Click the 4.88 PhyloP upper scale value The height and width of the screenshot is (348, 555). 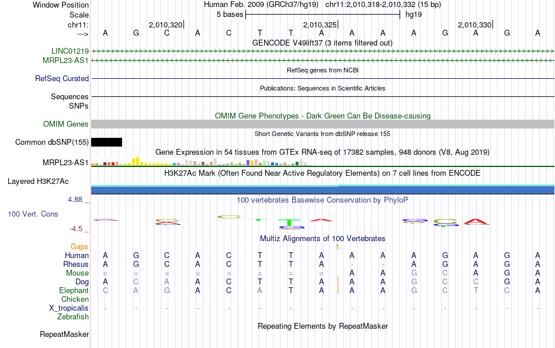(75, 200)
